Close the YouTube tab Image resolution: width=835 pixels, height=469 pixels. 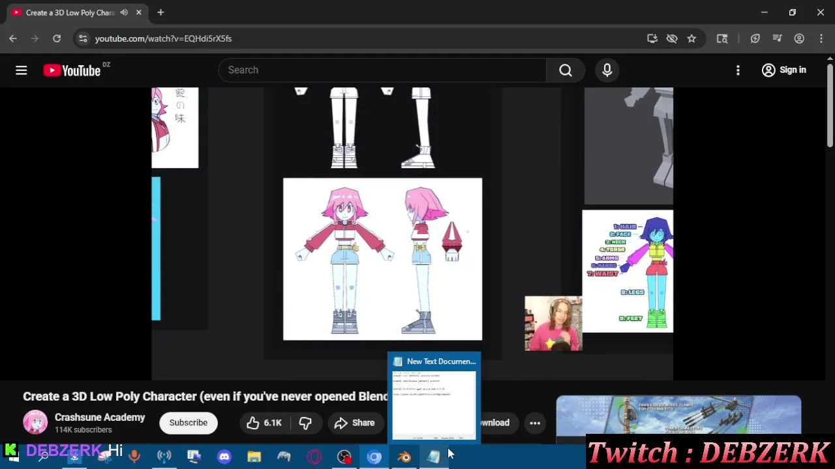click(x=139, y=12)
